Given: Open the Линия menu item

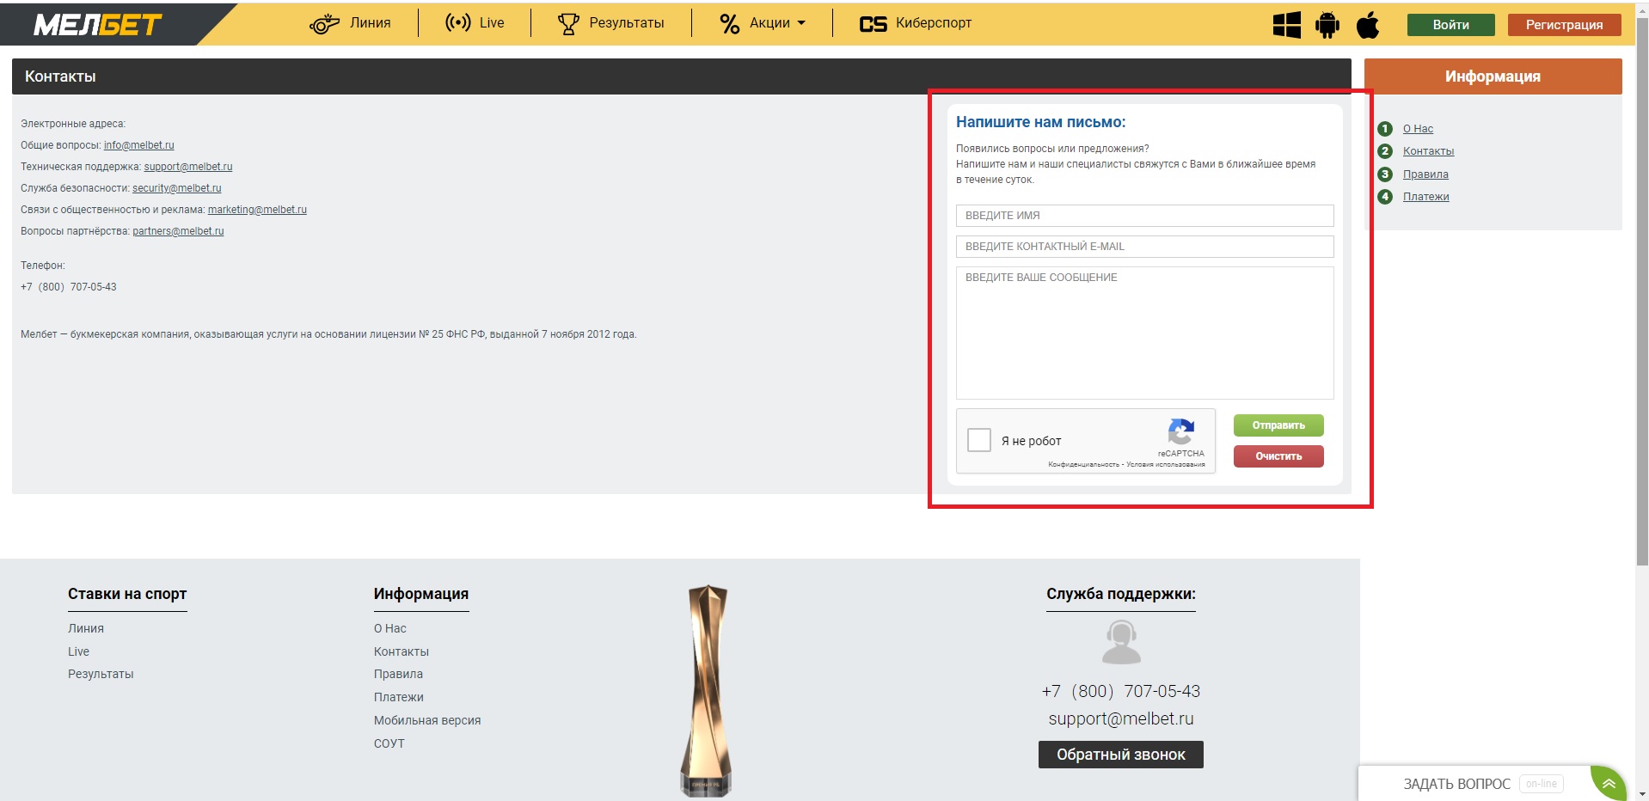Looking at the screenshot, I should click(351, 23).
